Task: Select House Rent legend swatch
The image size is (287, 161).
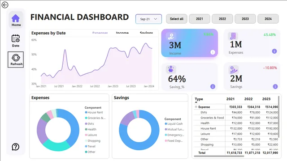Action: click(86, 112)
